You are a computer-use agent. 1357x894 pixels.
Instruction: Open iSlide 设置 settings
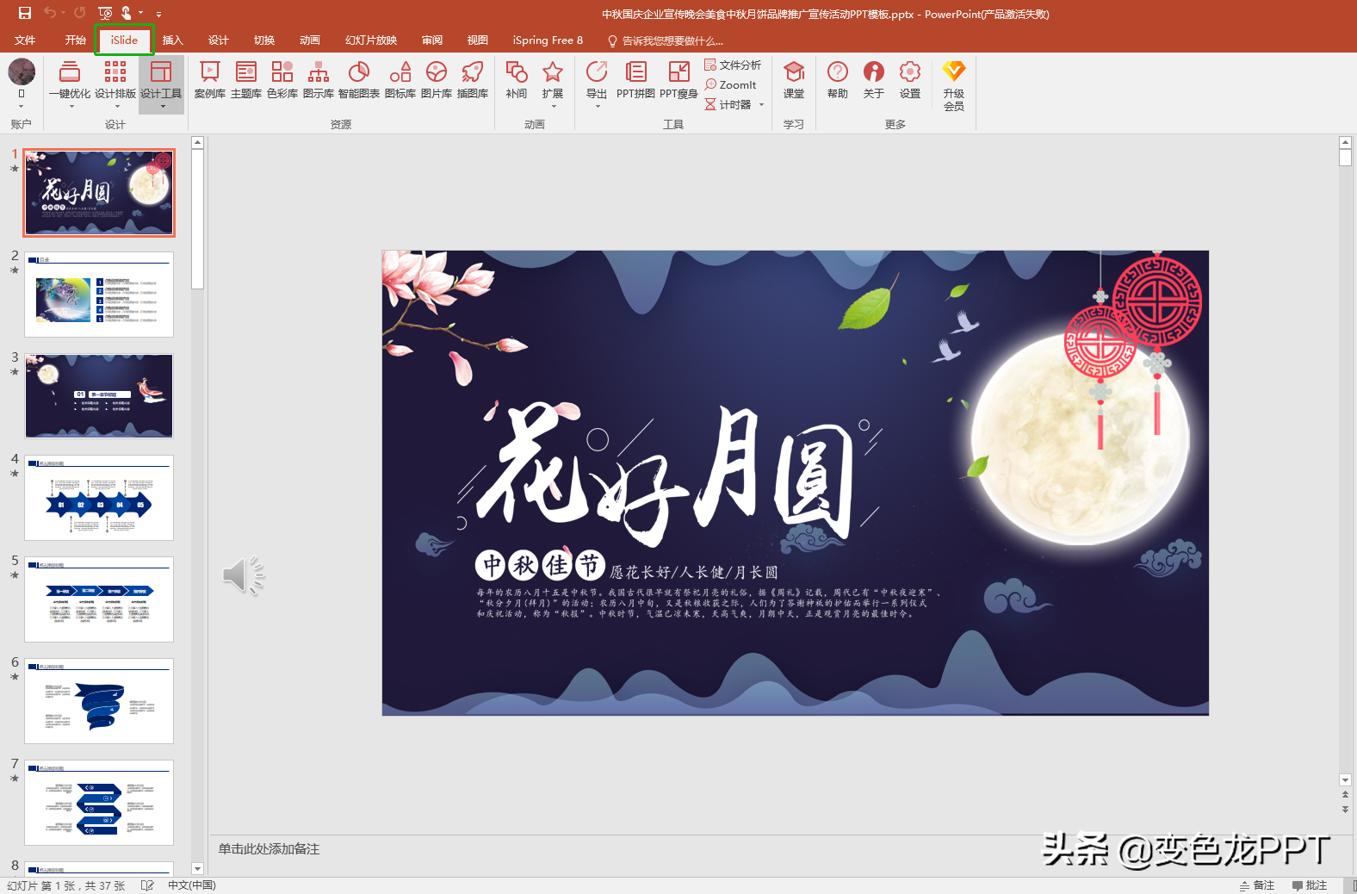pyautogui.click(x=910, y=79)
